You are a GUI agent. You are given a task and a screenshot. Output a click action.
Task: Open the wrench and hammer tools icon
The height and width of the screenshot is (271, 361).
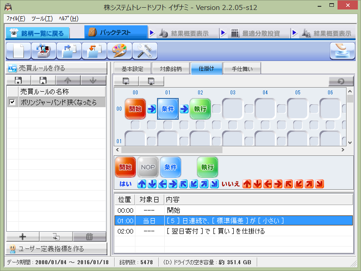pos(145,51)
